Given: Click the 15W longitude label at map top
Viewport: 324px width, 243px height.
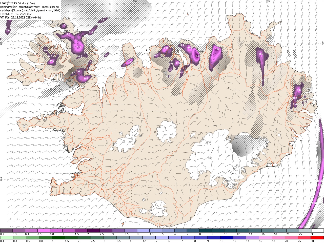Looking at the screenshot, I should (x=268, y=1).
